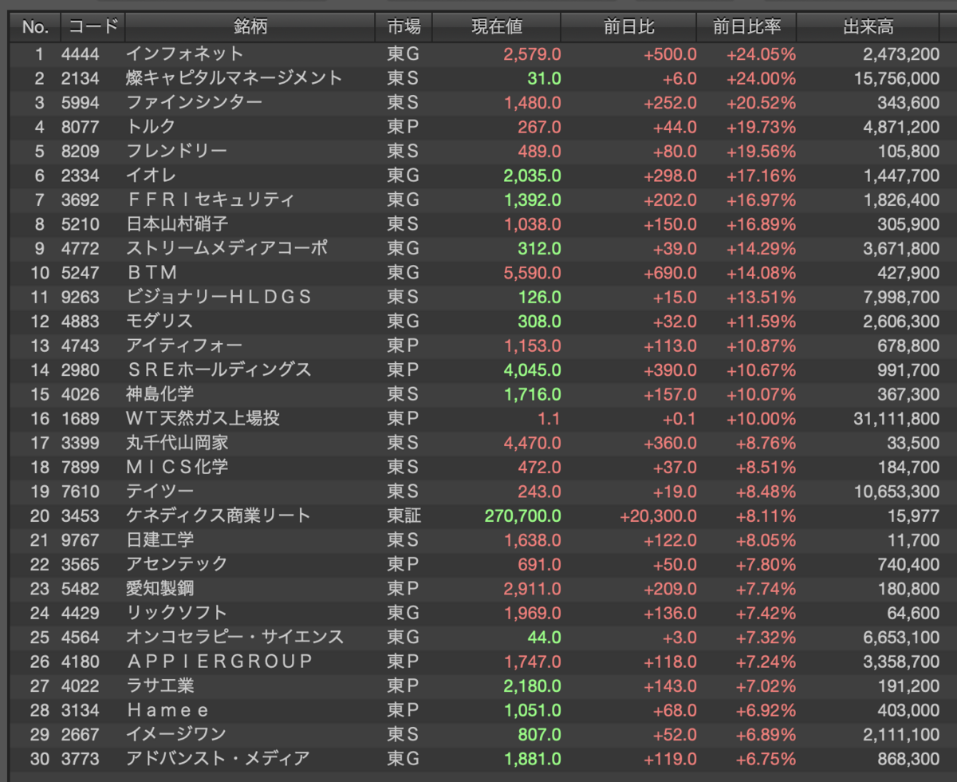Viewport: 957px width, 782px height.
Task: Select 神島化学 stock name
Action: coord(159,394)
